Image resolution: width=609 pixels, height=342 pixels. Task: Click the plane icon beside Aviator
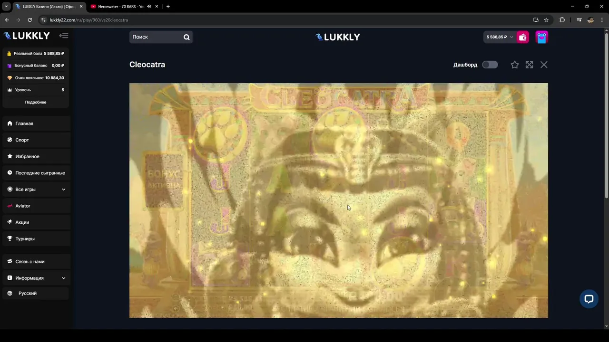coord(10,206)
